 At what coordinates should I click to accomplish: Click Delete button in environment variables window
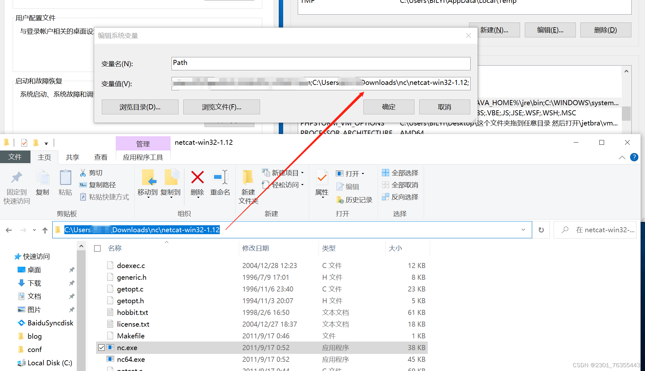pos(606,30)
